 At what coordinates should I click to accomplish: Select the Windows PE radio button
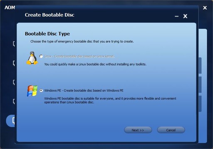(x=41, y=91)
